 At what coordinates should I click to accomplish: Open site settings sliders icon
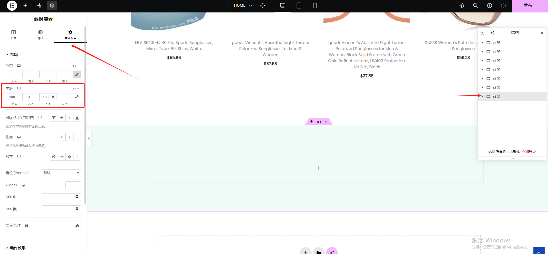tap(39, 5)
